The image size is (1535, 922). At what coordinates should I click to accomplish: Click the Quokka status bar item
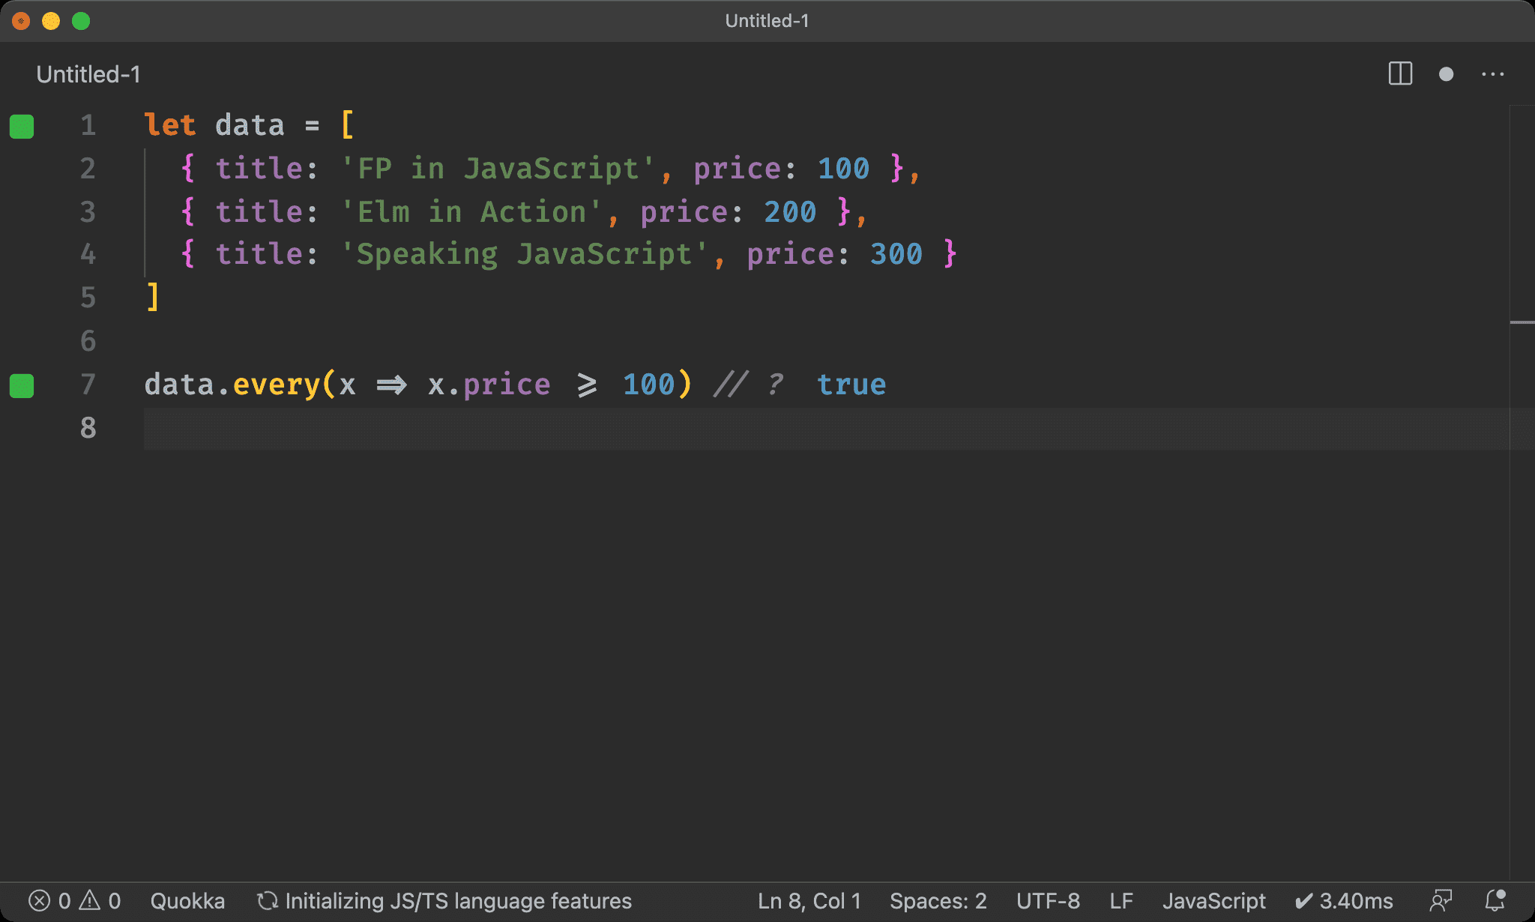(187, 900)
